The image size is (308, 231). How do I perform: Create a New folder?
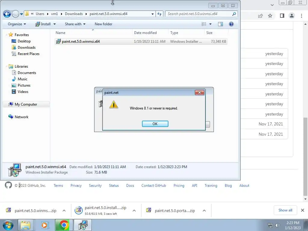coord(103,24)
